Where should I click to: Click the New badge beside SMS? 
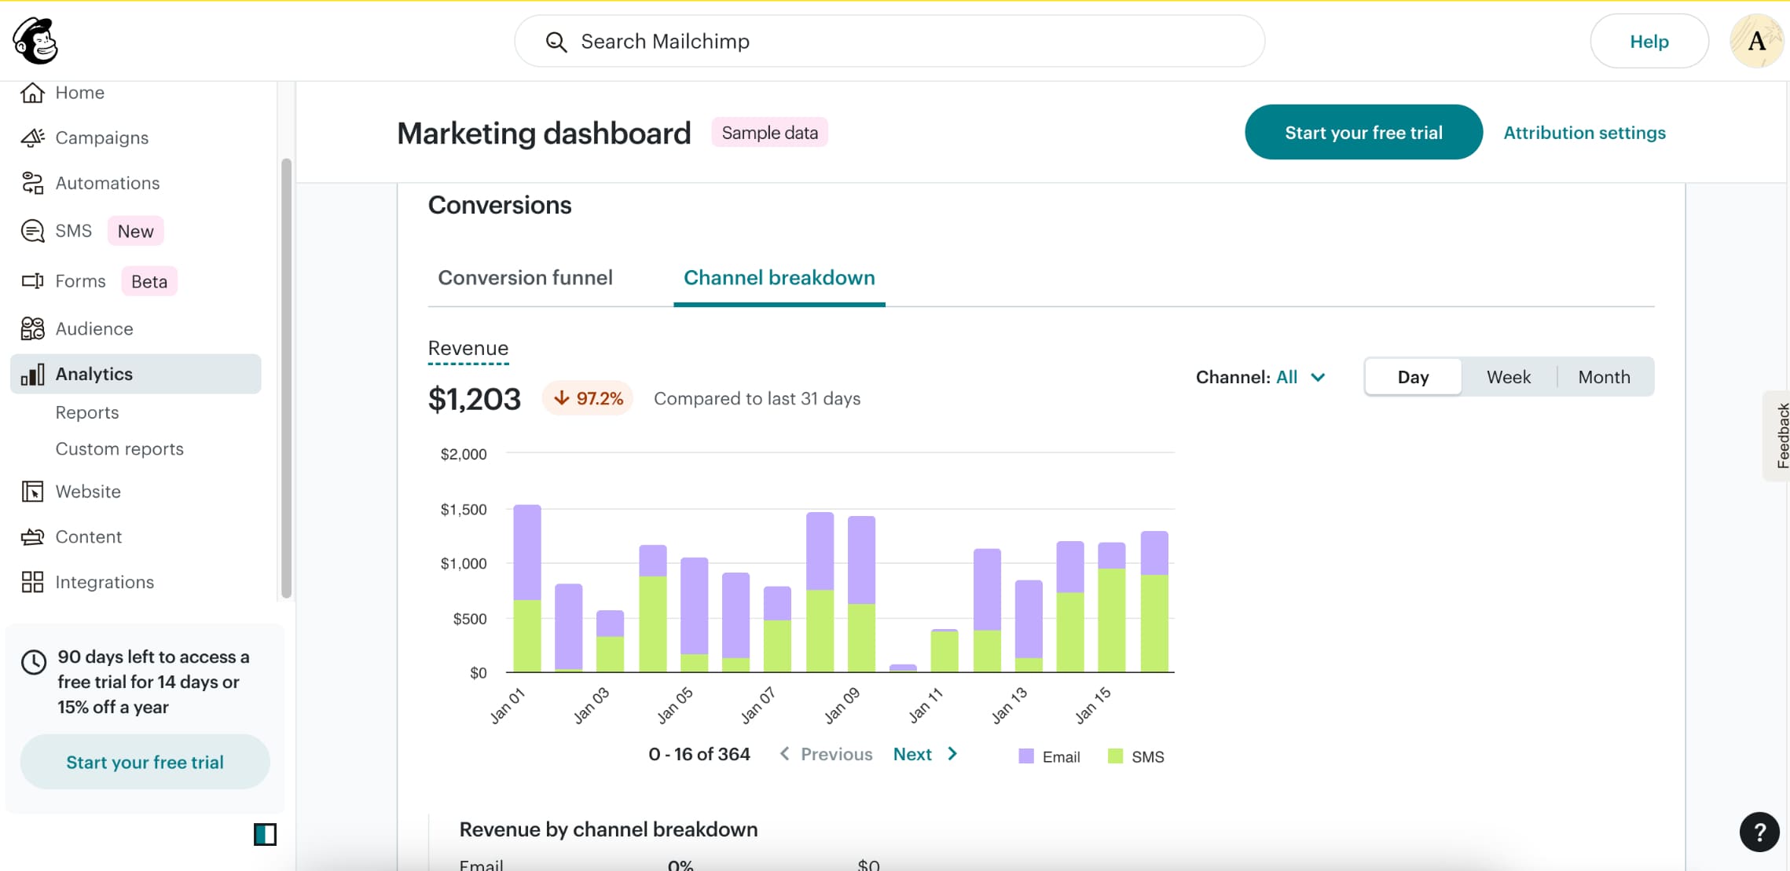(x=135, y=231)
